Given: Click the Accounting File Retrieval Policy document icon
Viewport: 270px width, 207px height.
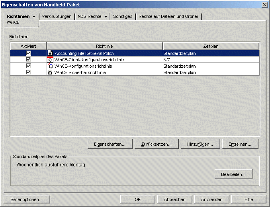Looking at the screenshot, I should 50,53.
